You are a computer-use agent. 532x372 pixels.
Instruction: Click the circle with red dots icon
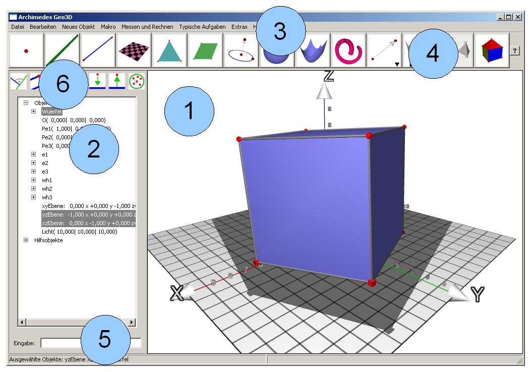click(x=136, y=81)
